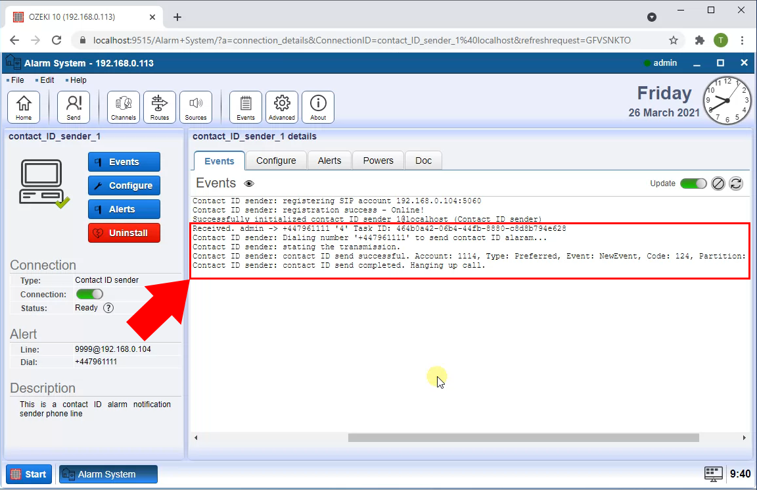Clear events with the circle-slash icon
The width and height of the screenshot is (757, 490).
[x=718, y=184]
